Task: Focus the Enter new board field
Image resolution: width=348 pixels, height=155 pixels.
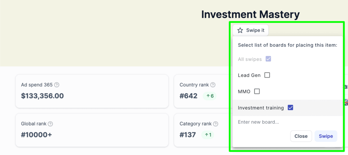Action: (286, 122)
